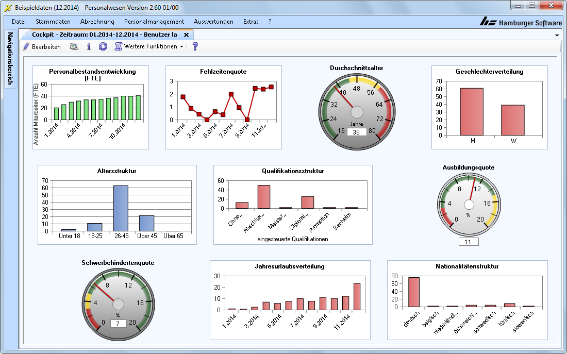Click the deutsch bar in Nationalitätenstruktur
This screenshot has width=567, height=354.
(414, 292)
